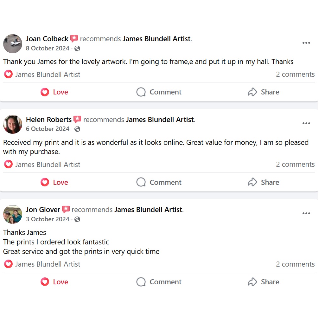Click globe audience icon beside 3 October 2024
This screenshot has height=317, width=319.
[x=77, y=219]
